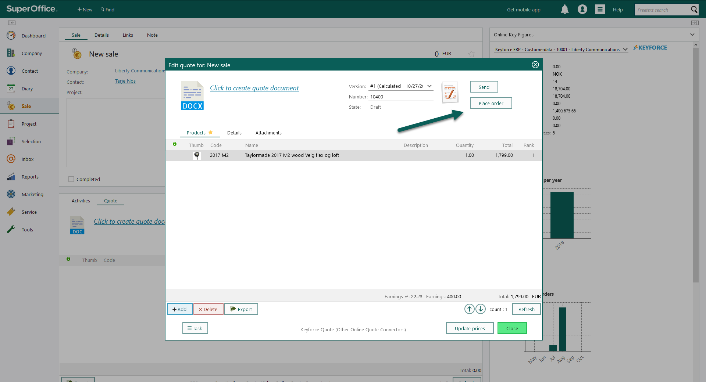Open the Find menu in top bar

pos(107,10)
